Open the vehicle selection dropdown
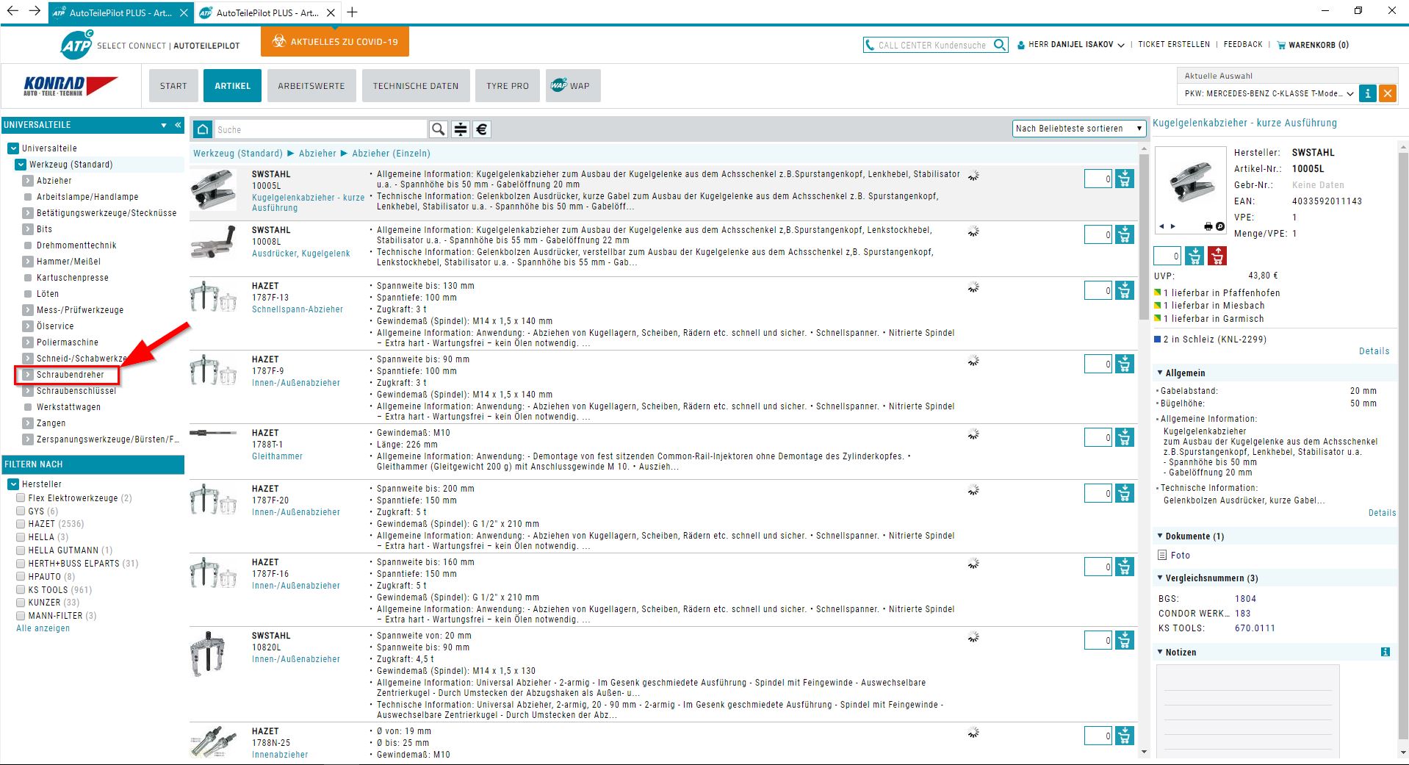Screen dimensions: 1409x765 pos(1268,93)
